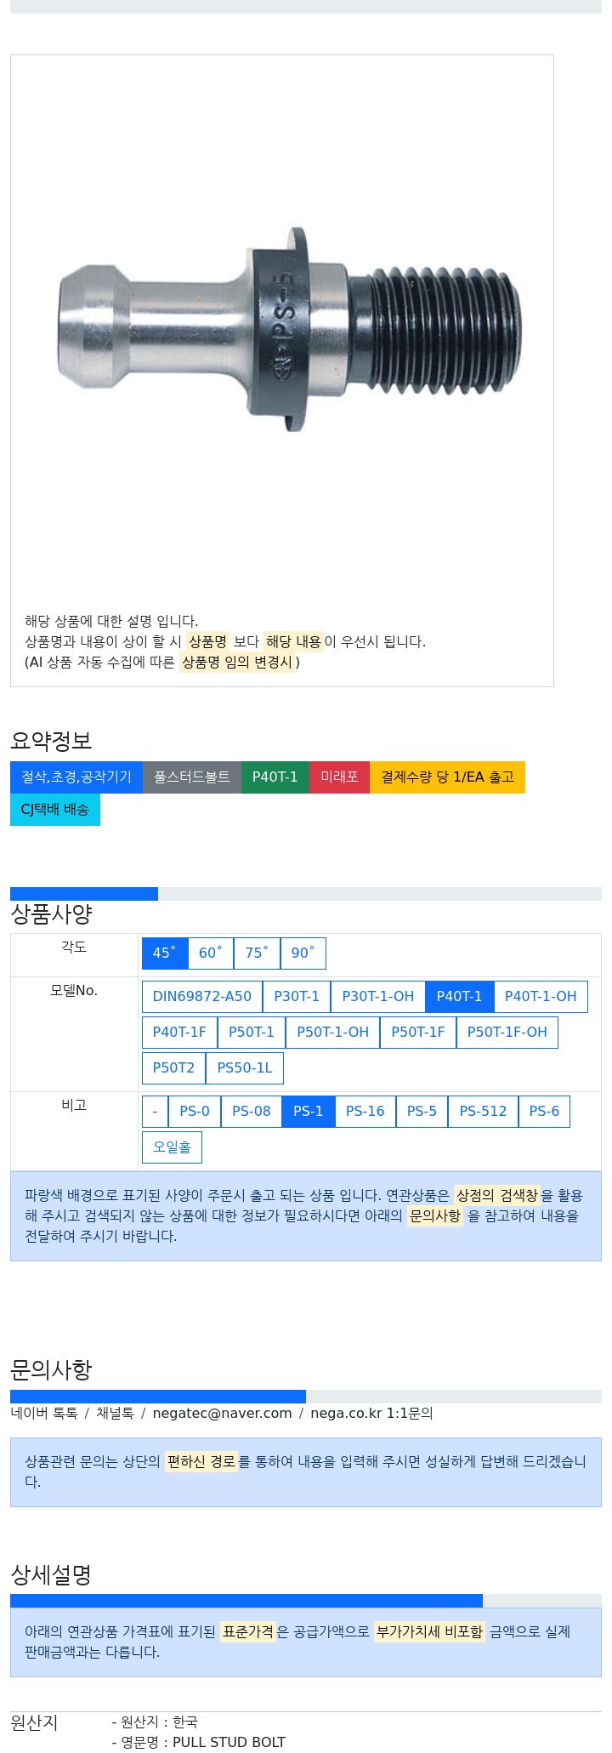Pick the PS-512 remark option

[483, 1111]
